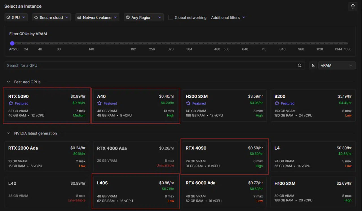
Task: Click the cube icon in GPU filter
Action: pyautogui.click(x=8, y=18)
